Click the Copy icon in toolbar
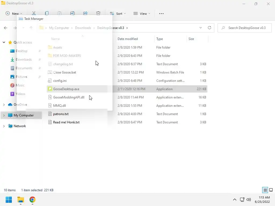This screenshot has height=206, width=275. coord(47,13)
